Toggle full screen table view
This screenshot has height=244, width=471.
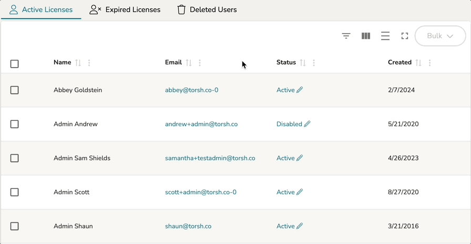(405, 36)
